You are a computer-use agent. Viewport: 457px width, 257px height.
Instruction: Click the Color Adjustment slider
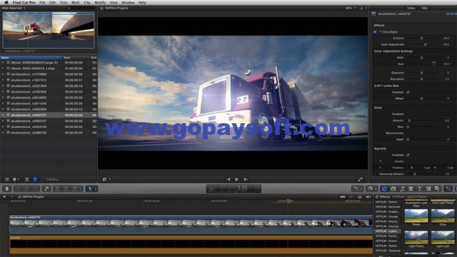click(x=421, y=45)
